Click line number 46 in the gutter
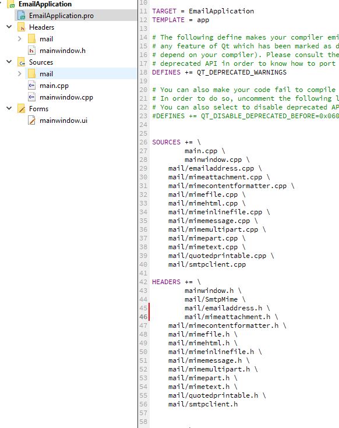Viewport: 339px width, 428px height. 143,317
